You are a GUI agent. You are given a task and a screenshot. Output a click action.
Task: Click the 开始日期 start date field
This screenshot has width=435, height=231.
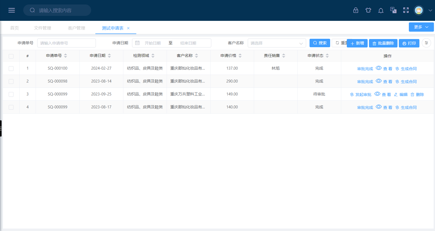[153, 43]
